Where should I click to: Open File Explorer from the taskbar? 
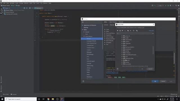pos(53,99)
